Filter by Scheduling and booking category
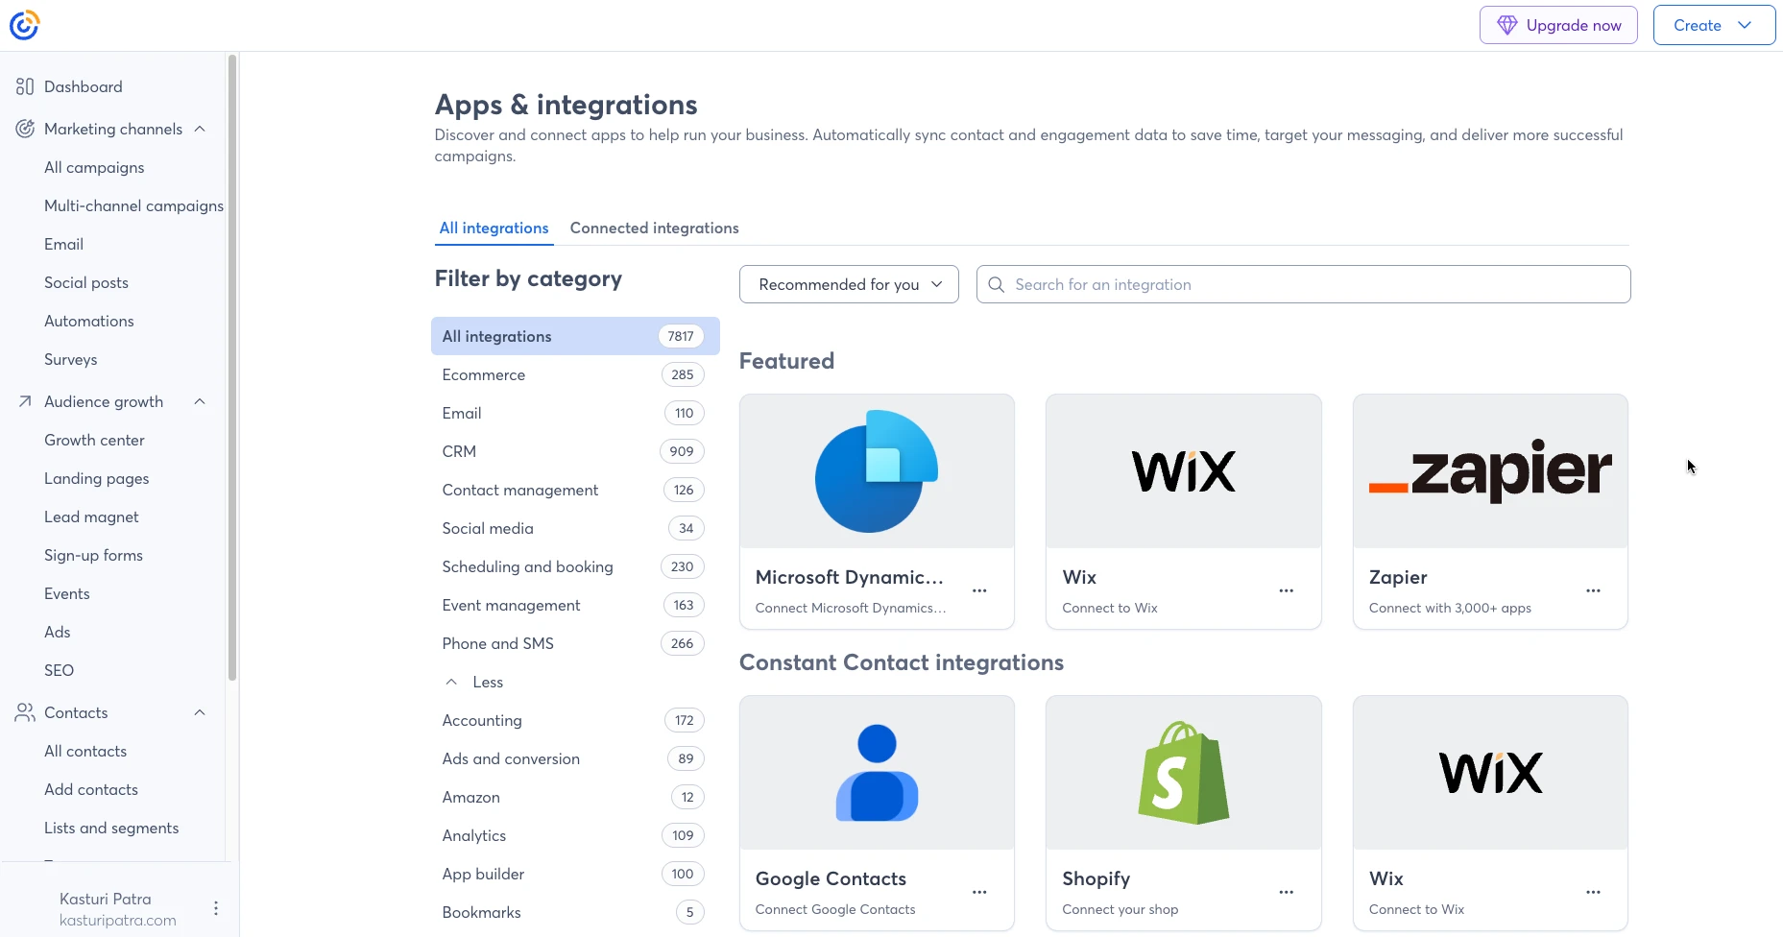 point(575,566)
